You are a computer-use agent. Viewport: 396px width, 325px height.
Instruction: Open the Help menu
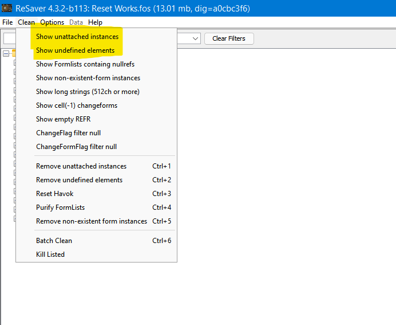pyautogui.click(x=95, y=22)
